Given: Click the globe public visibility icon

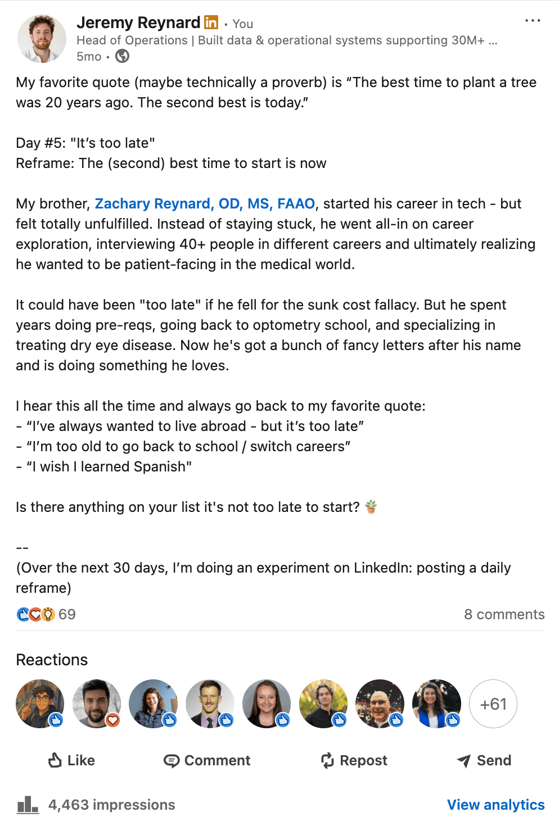Looking at the screenshot, I should pyautogui.click(x=122, y=56).
